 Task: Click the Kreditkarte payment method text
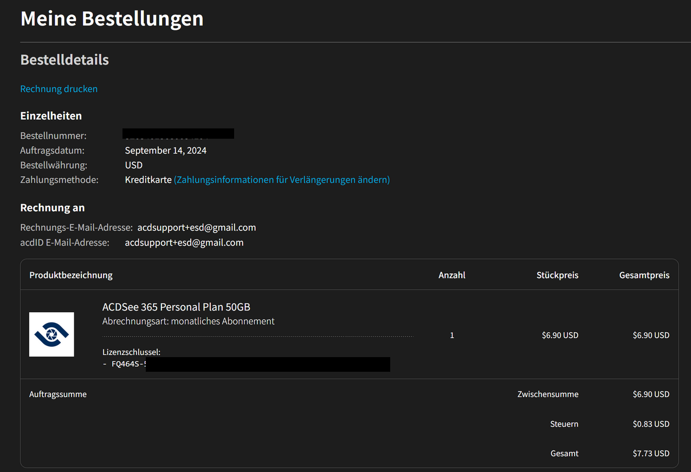[148, 179]
